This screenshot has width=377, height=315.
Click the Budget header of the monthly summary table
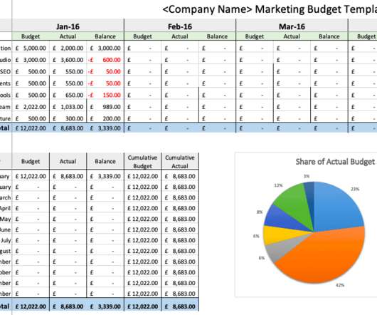point(31,161)
